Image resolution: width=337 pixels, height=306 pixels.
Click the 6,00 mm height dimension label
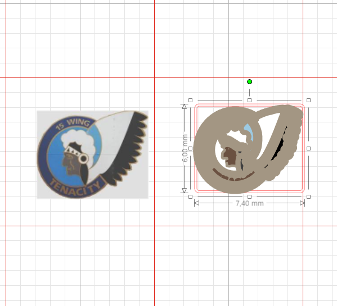tap(185, 148)
